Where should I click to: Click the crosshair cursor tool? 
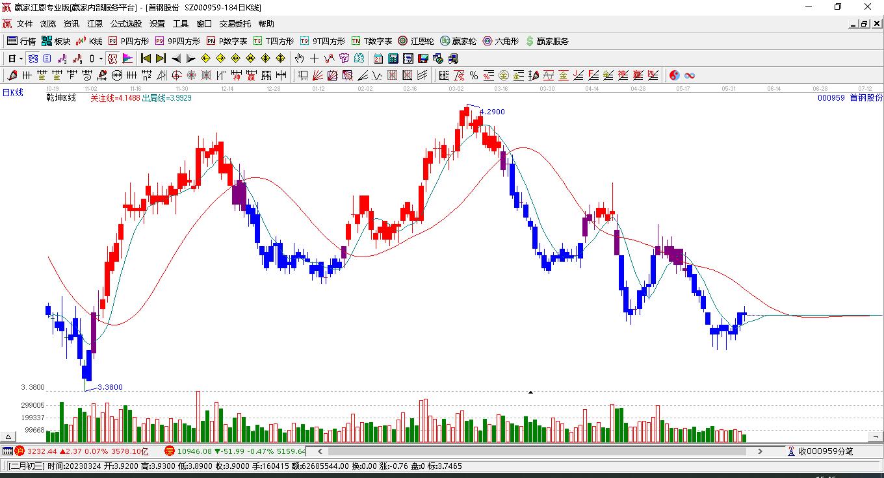point(314,58)
